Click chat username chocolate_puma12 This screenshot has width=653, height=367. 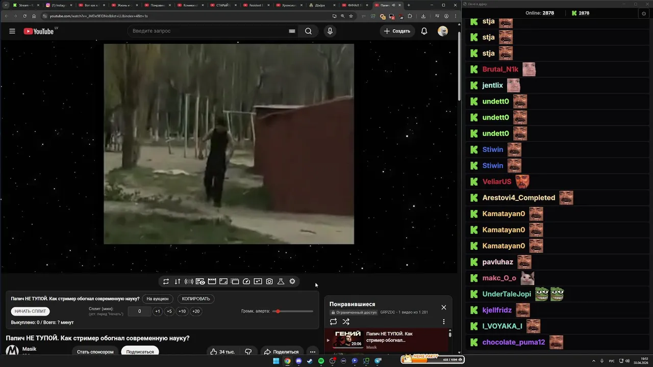pos(514,343)
